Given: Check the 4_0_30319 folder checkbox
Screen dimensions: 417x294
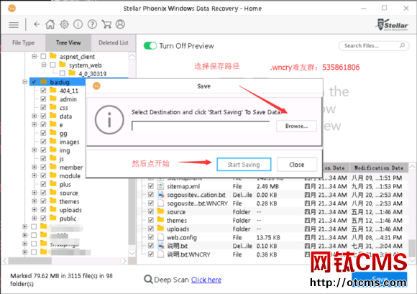Looking at the screenshot, I should (x=63, y=73).
